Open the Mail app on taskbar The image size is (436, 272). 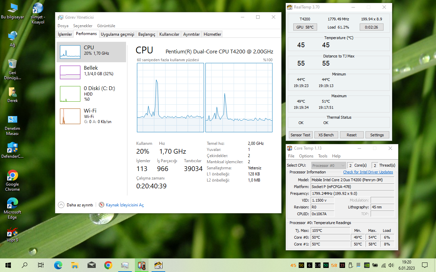[x=91, y=265]
